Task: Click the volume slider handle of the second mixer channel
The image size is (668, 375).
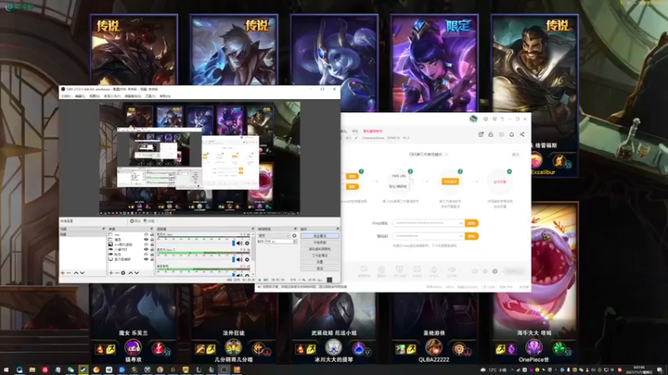Action: (x=234, y=259)
